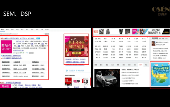This screenshot has width=170, height=107.
Task: Open the 图片 search tab
Action: click(27, 29)
